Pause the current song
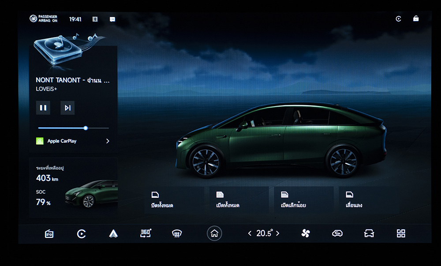Viewport: 441px width, 266px height. tap(43, 108)
